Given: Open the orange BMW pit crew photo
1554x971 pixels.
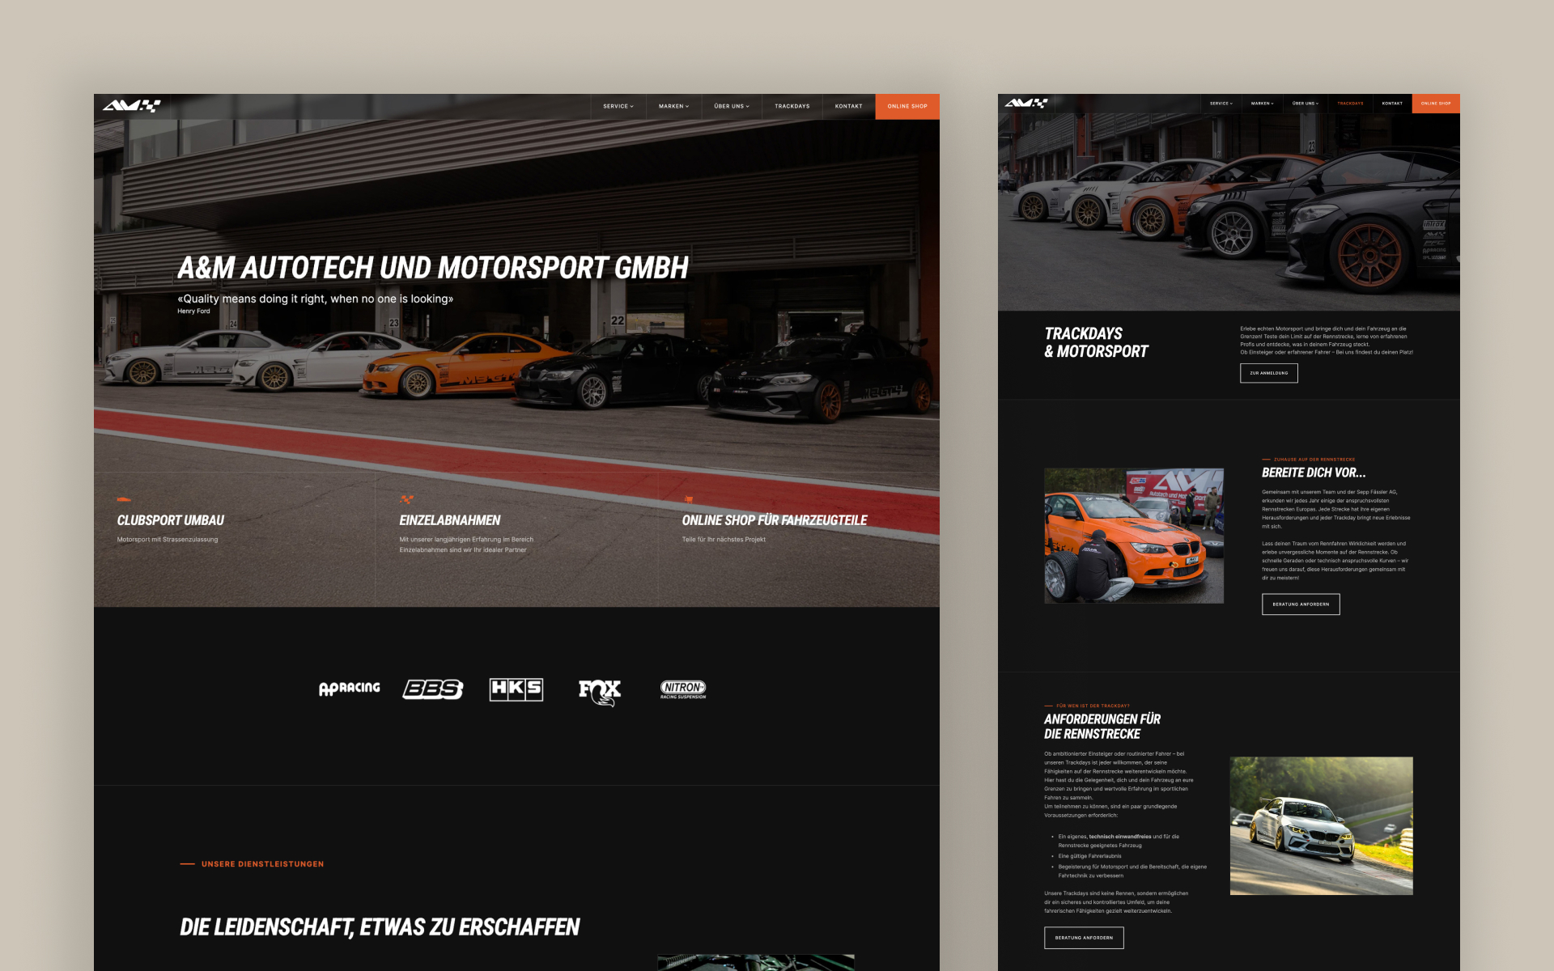Looking at the screenshot, I should 1133,536.
